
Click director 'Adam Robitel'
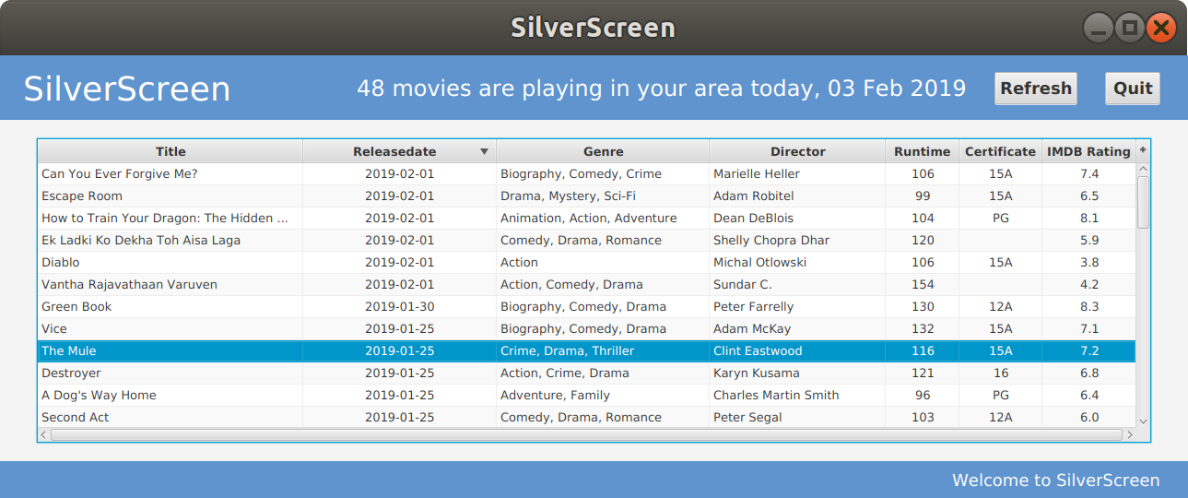click(753, 196)
